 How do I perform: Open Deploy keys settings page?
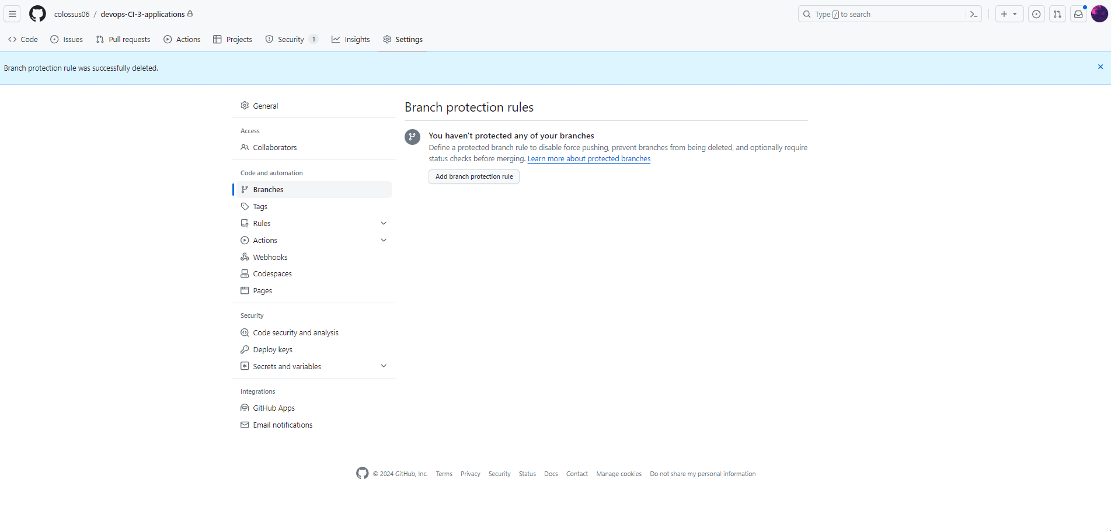point(272,349)
